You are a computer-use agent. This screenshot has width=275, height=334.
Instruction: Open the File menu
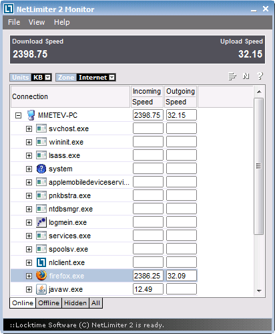(14, 22)
